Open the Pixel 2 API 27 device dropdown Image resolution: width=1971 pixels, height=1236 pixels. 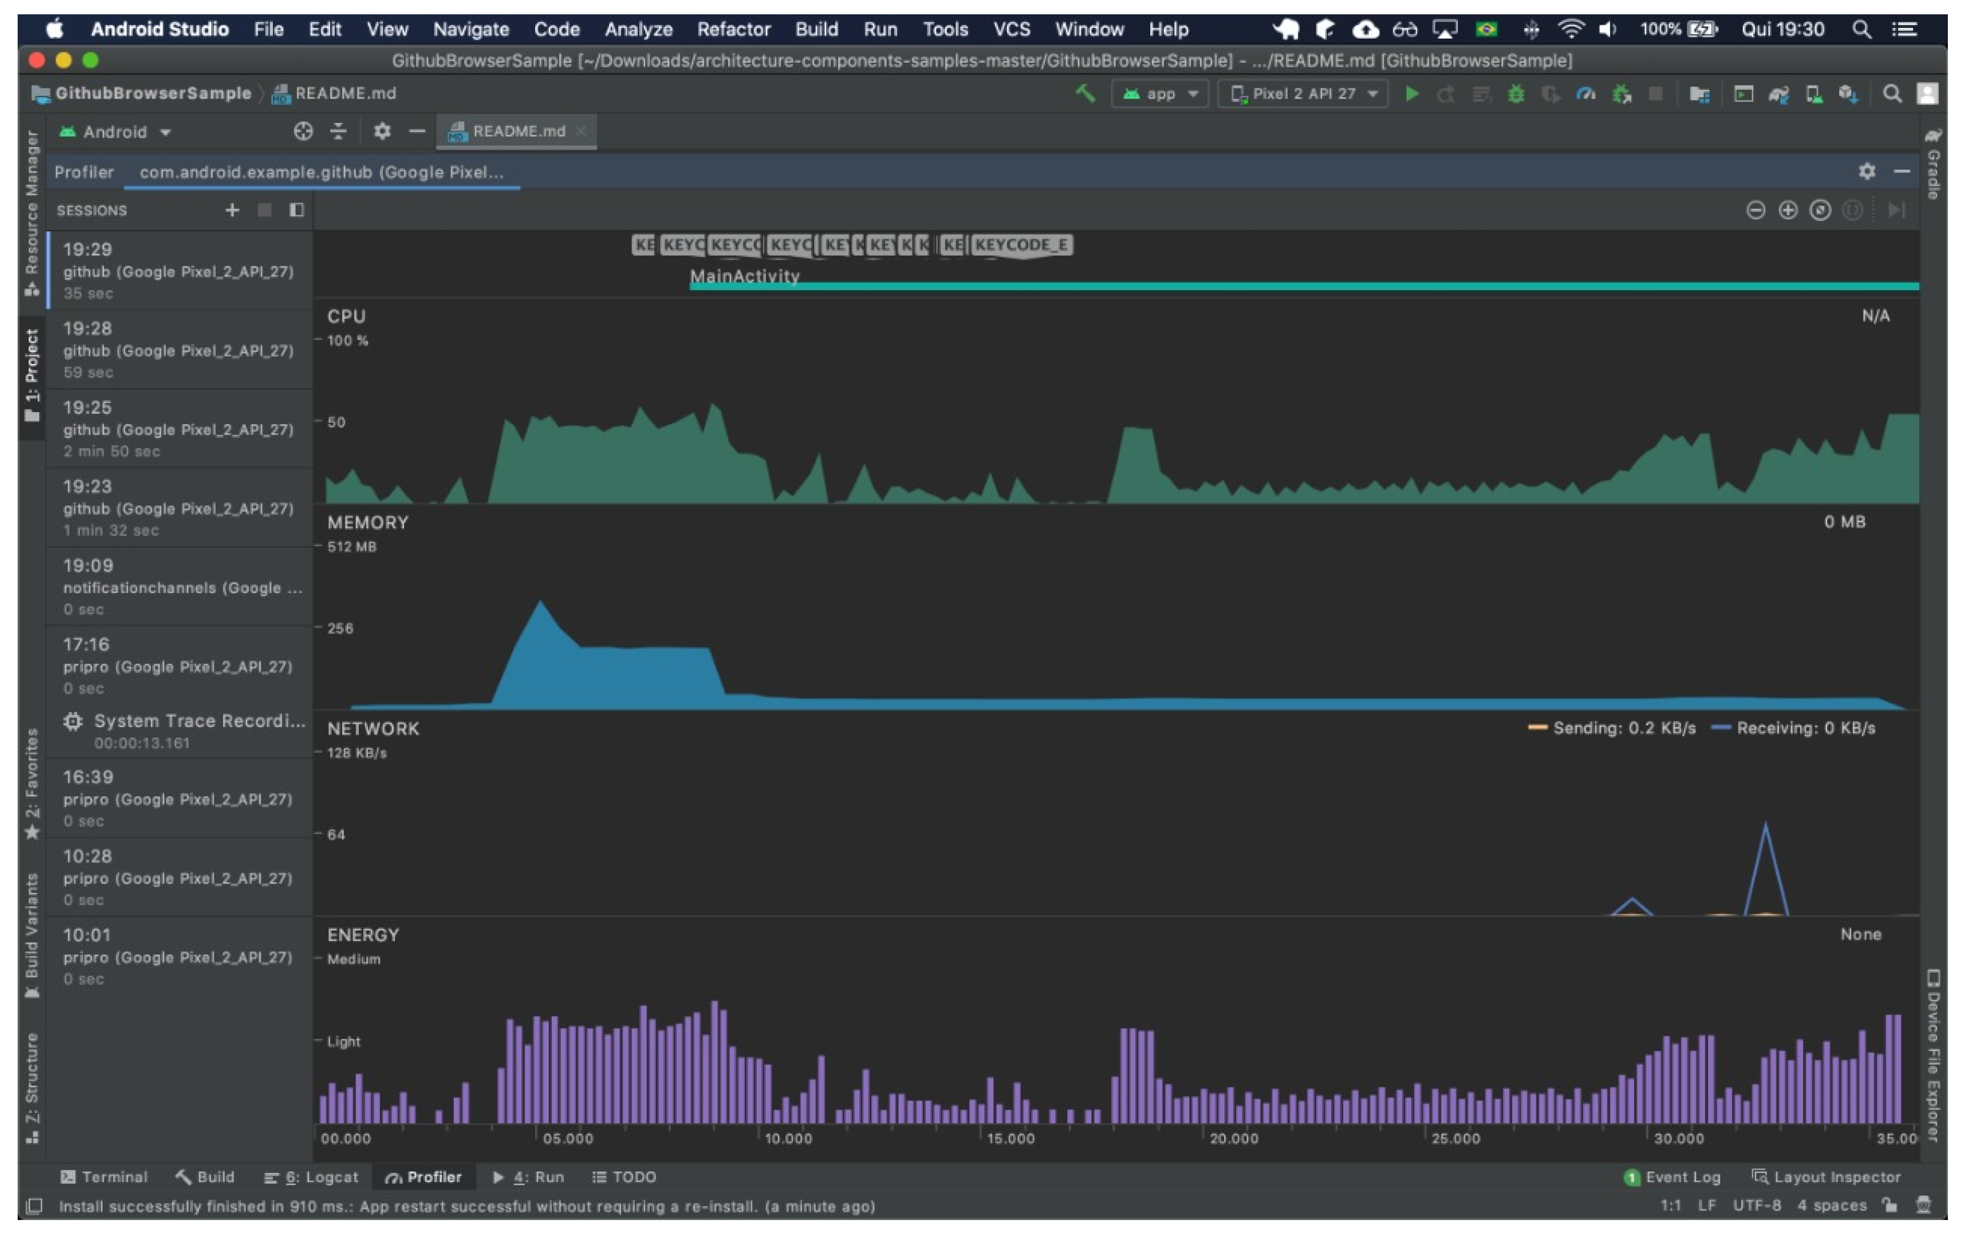[1303, 94]
